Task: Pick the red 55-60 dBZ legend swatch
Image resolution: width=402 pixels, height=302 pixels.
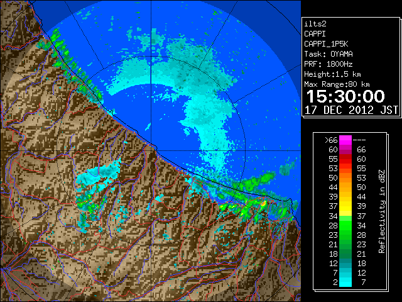Action: 345,159
